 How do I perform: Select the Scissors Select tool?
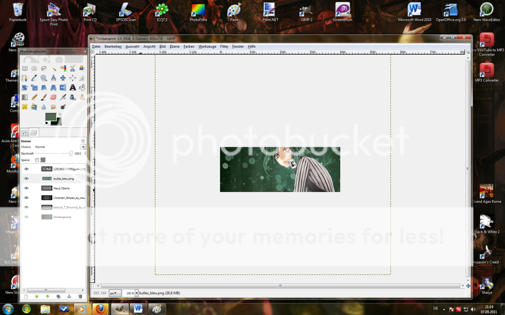click(x=73, y=68)
